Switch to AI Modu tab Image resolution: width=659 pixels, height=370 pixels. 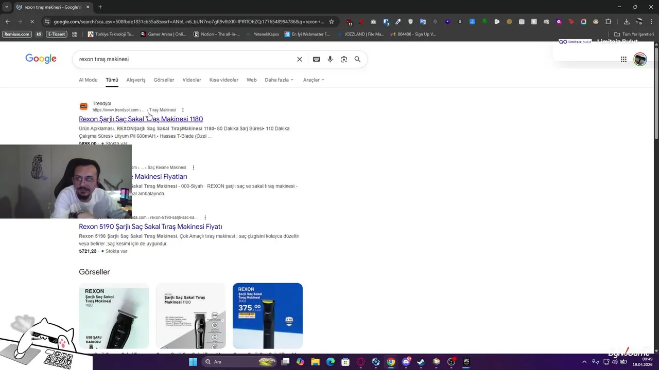(x=88, y=80)
